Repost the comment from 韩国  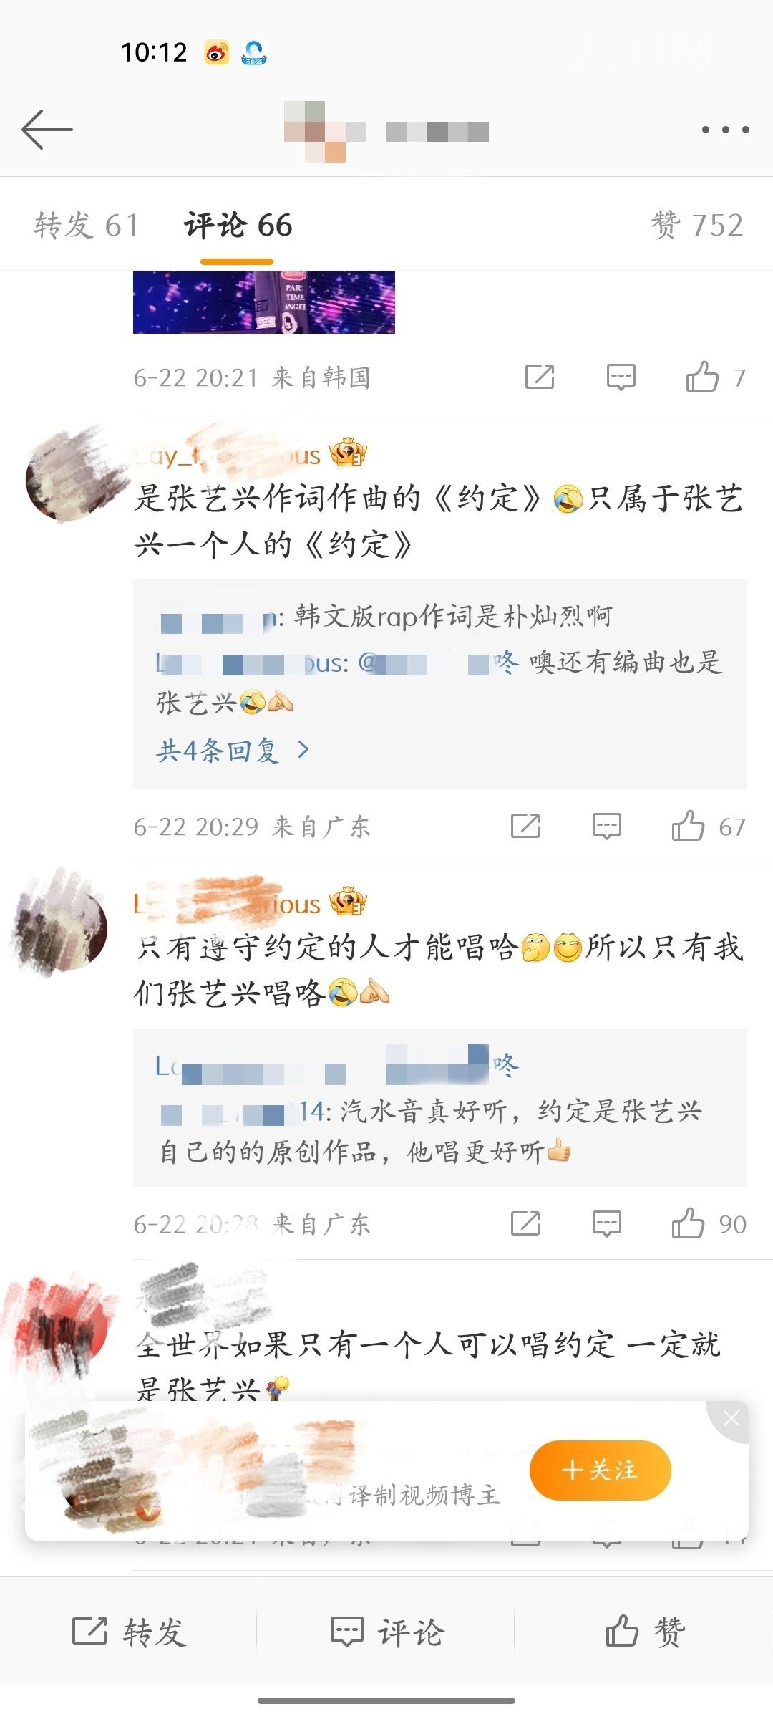540,377
